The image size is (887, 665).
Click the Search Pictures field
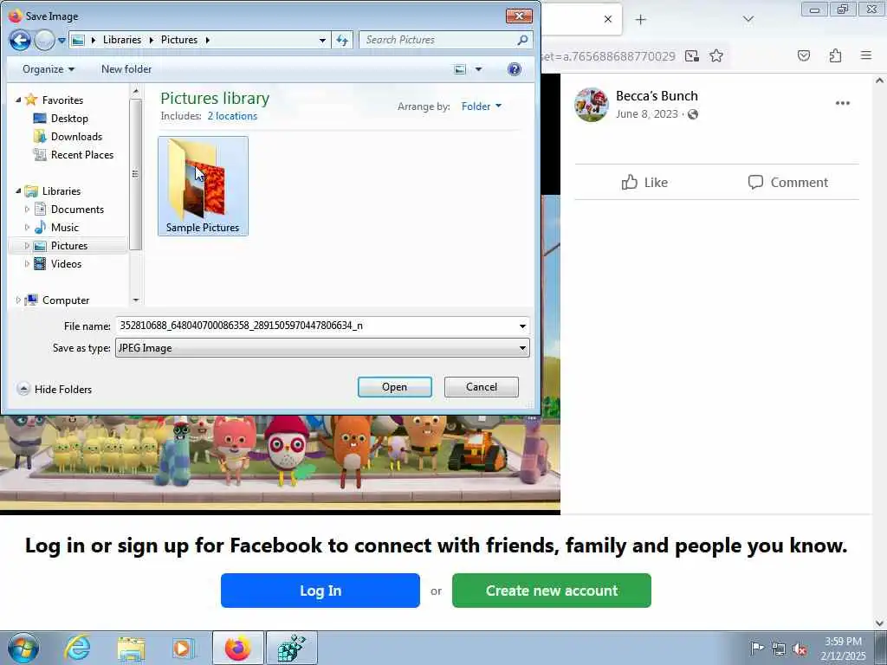click(x=439, y=40)
